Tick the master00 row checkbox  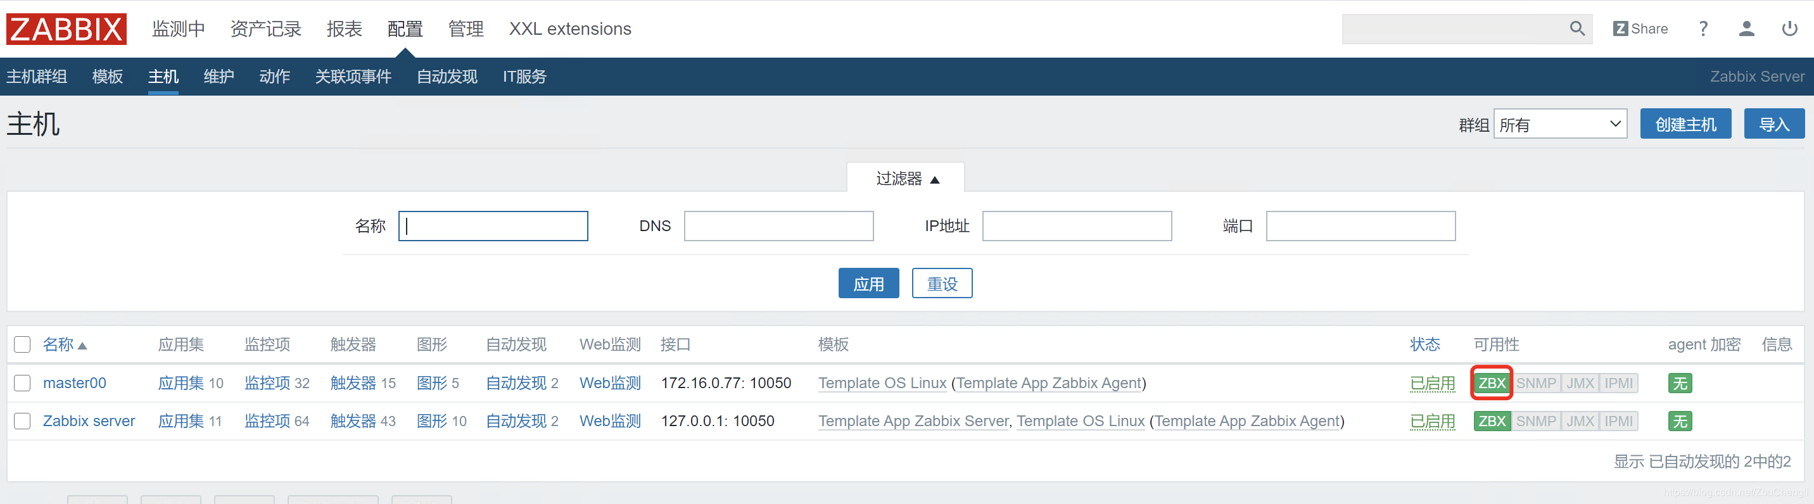click(23, 383)
